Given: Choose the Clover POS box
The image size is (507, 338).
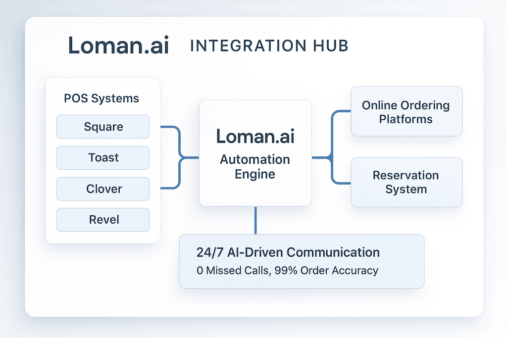Looking at the screenshot, I should tap(103, 189).
